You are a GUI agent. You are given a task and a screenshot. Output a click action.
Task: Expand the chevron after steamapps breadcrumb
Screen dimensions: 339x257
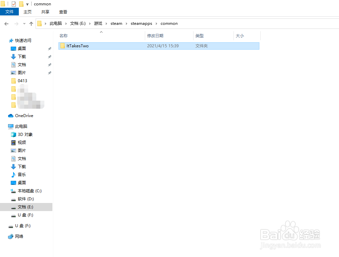coord(156,23)
